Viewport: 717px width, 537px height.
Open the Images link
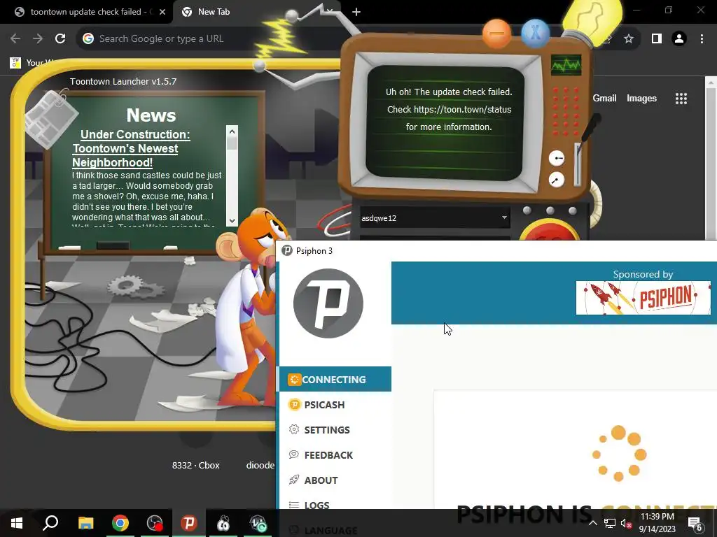[641, 98]
